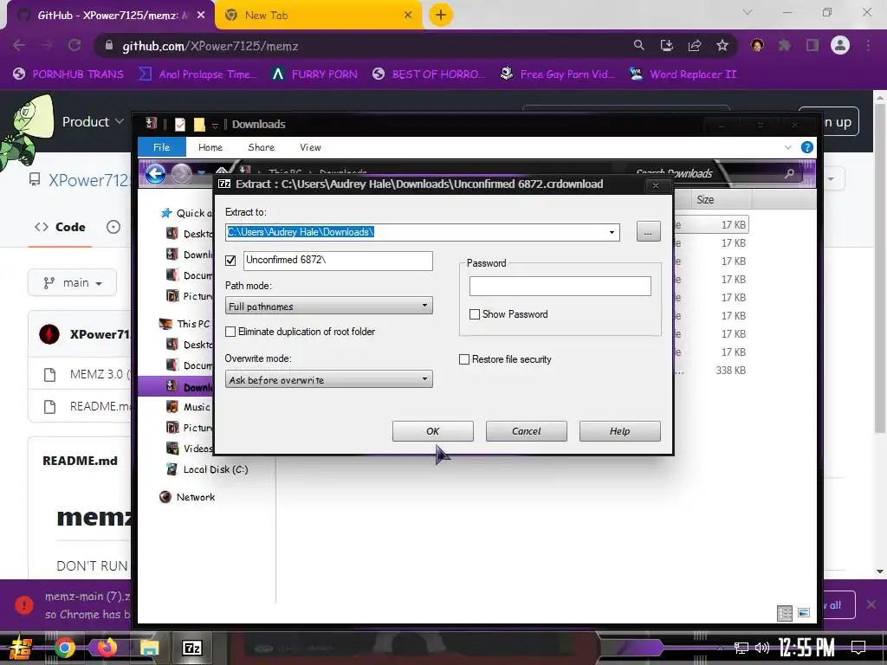Open the Path mode dropdown
The height and width of the screenshot is (665, 887).
(x=328, y=306)
